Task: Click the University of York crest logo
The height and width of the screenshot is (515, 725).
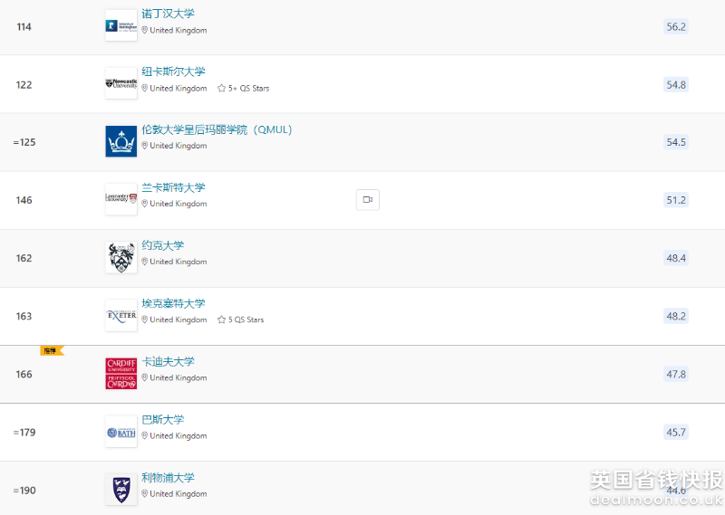Action: coord(121,257)
